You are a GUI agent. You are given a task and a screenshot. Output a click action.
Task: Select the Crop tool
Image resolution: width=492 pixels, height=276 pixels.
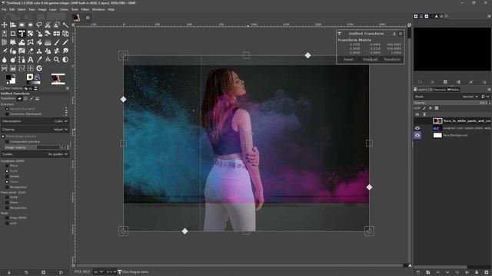tap(13, 34)
